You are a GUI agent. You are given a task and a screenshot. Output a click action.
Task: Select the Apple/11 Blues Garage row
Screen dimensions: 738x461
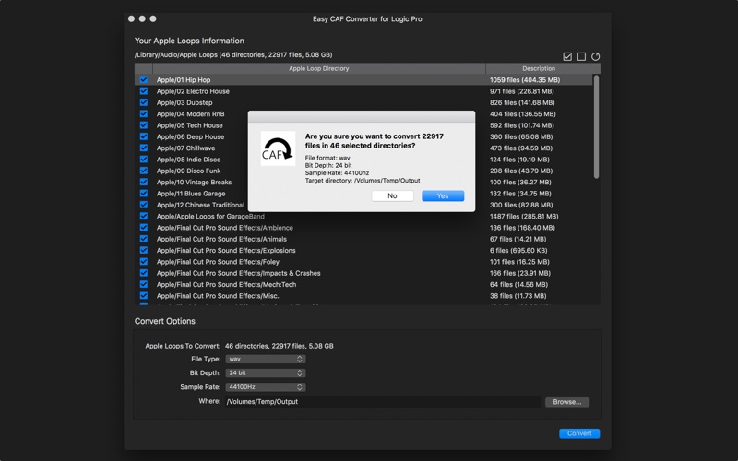(363, 194)
